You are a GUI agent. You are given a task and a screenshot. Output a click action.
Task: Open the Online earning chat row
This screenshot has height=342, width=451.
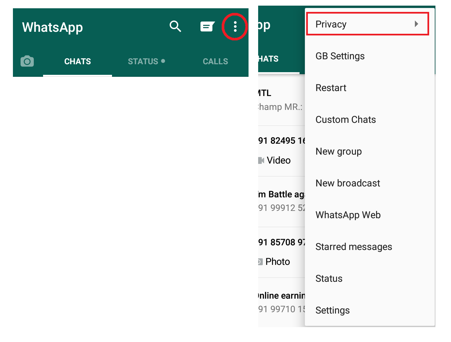(281, 302)
